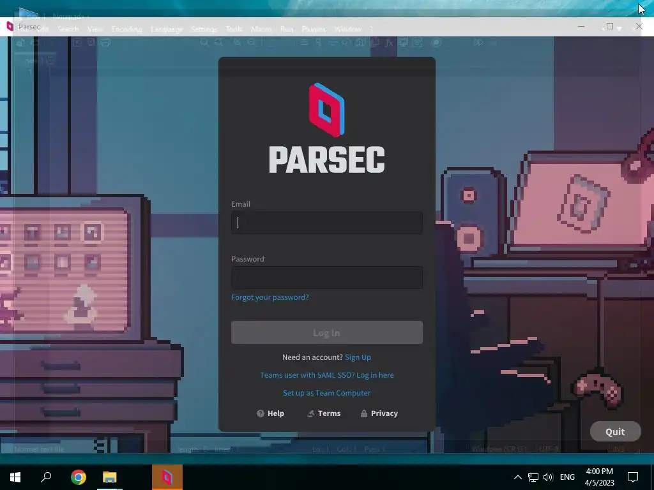This screenshot has height=490, width=654.
Task: Open the SAML SSO Log in here link
Action: (326, 375)
